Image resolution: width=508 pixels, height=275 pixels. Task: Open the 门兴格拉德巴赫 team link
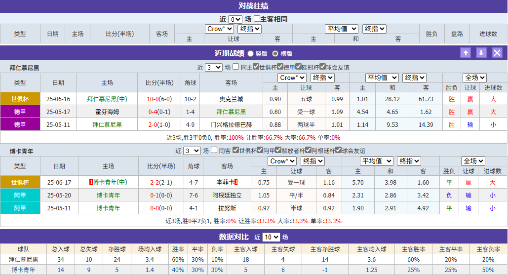tap(231, 125)
